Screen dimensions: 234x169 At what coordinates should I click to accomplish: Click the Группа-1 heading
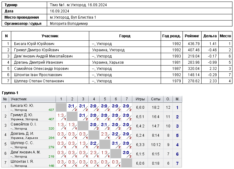tap(10, 93)
